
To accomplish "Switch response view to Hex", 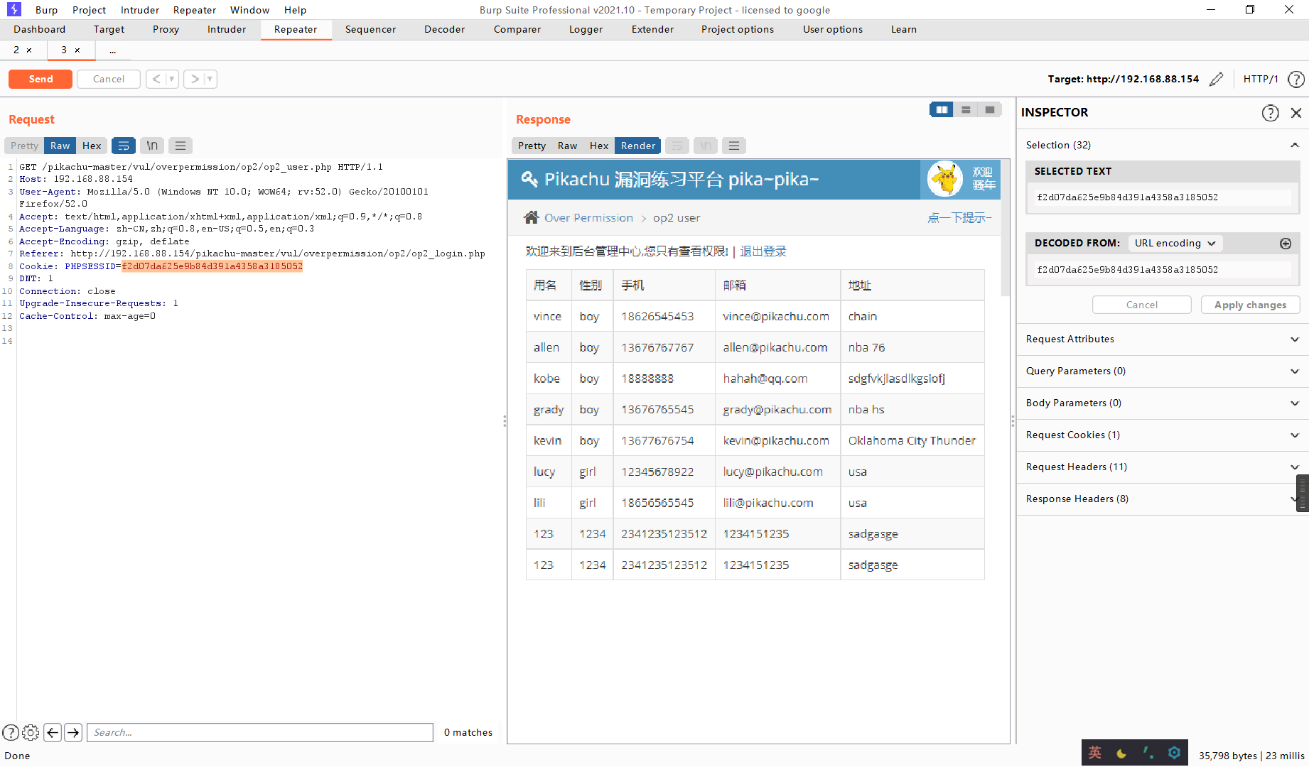I will 599,146.
